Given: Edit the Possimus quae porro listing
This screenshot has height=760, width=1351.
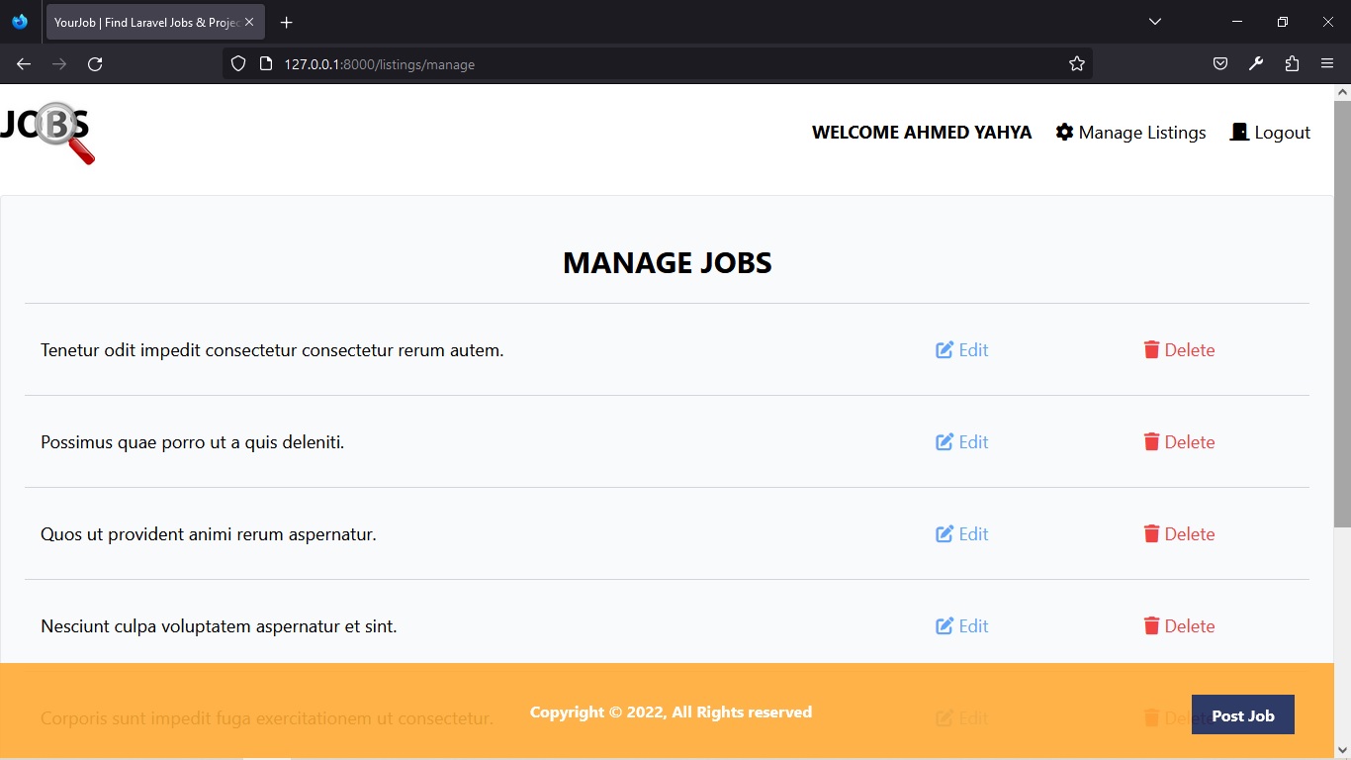Looking at the screenshot, I should pyautogui.click(x=972, y=442).
